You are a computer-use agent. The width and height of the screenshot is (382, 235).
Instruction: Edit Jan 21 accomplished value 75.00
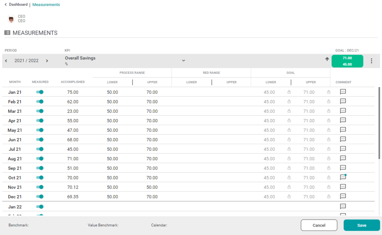(73, 92)
